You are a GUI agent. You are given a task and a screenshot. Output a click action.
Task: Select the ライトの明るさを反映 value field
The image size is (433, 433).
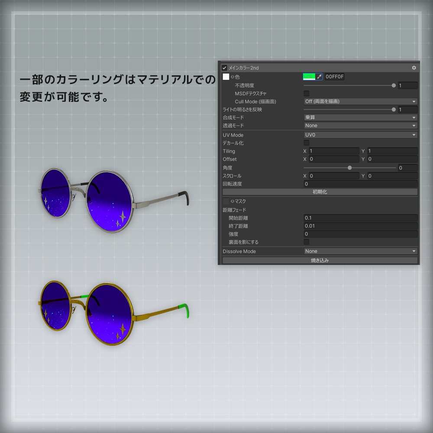(x=407, y=110)
